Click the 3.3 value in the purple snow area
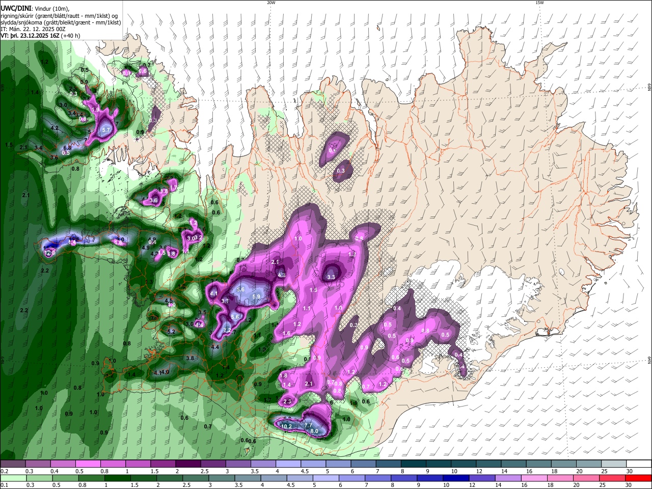 tap(331, 277)
